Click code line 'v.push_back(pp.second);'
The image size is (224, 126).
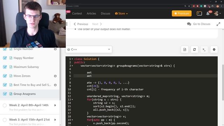tap(111, 123)
